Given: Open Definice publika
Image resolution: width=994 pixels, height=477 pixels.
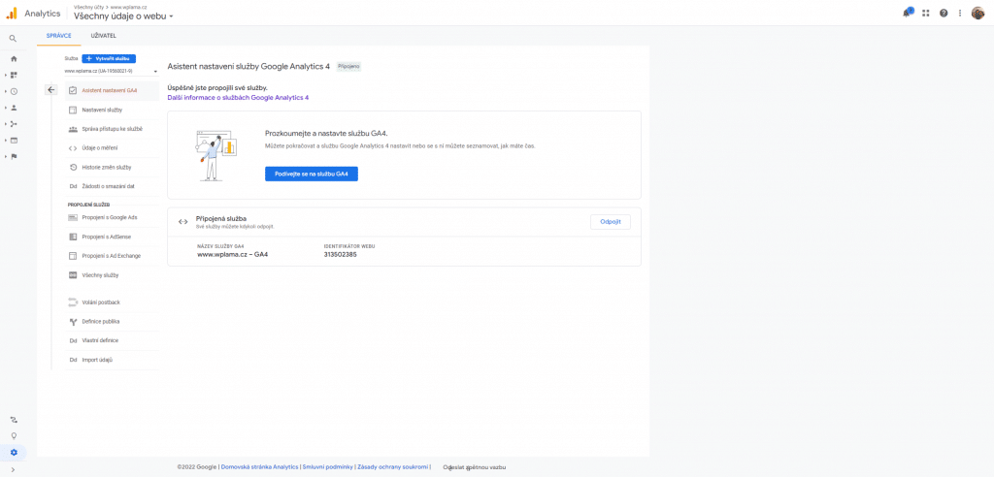Looking at the screenshot, I should pyautogui.click(x=113, y=322).
